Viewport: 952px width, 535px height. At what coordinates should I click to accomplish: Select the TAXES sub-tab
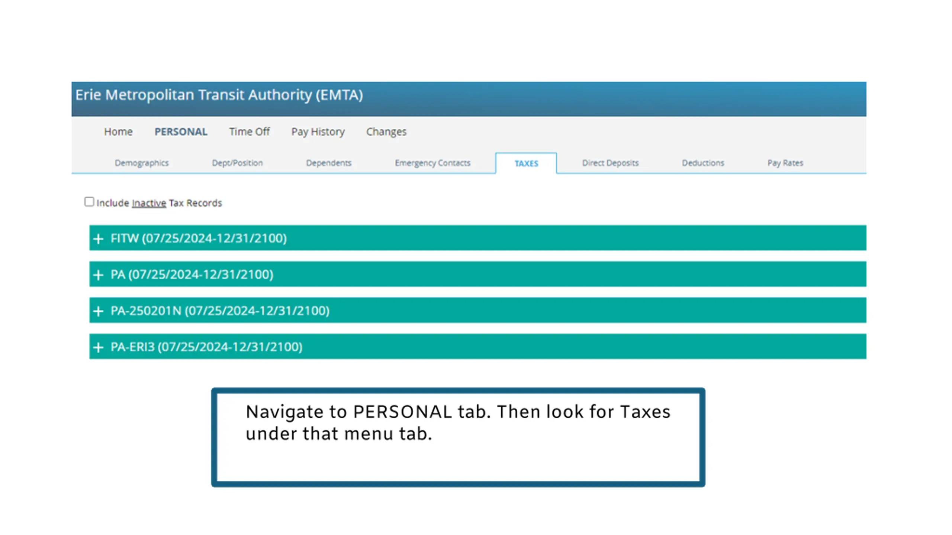(x=526, y=163)
